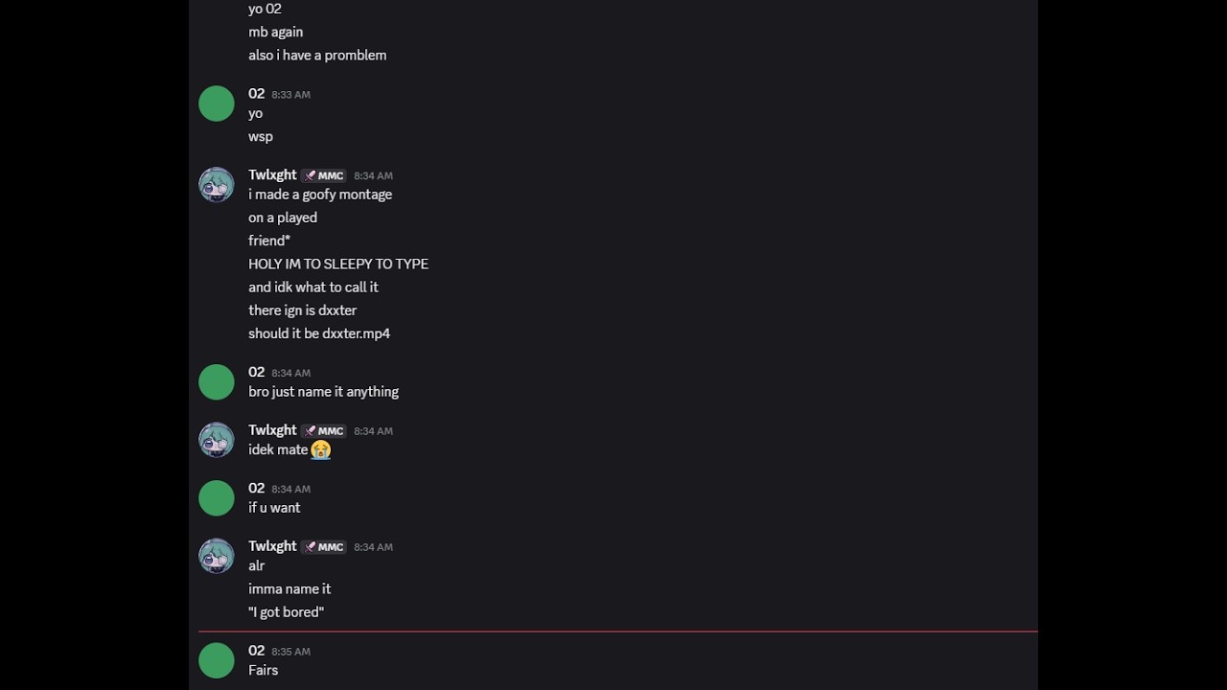The width and height of the screenshot is (1227, 690).
Task: Click the MMC tag badge above "i made a goofy montage"
Action: 324,175
